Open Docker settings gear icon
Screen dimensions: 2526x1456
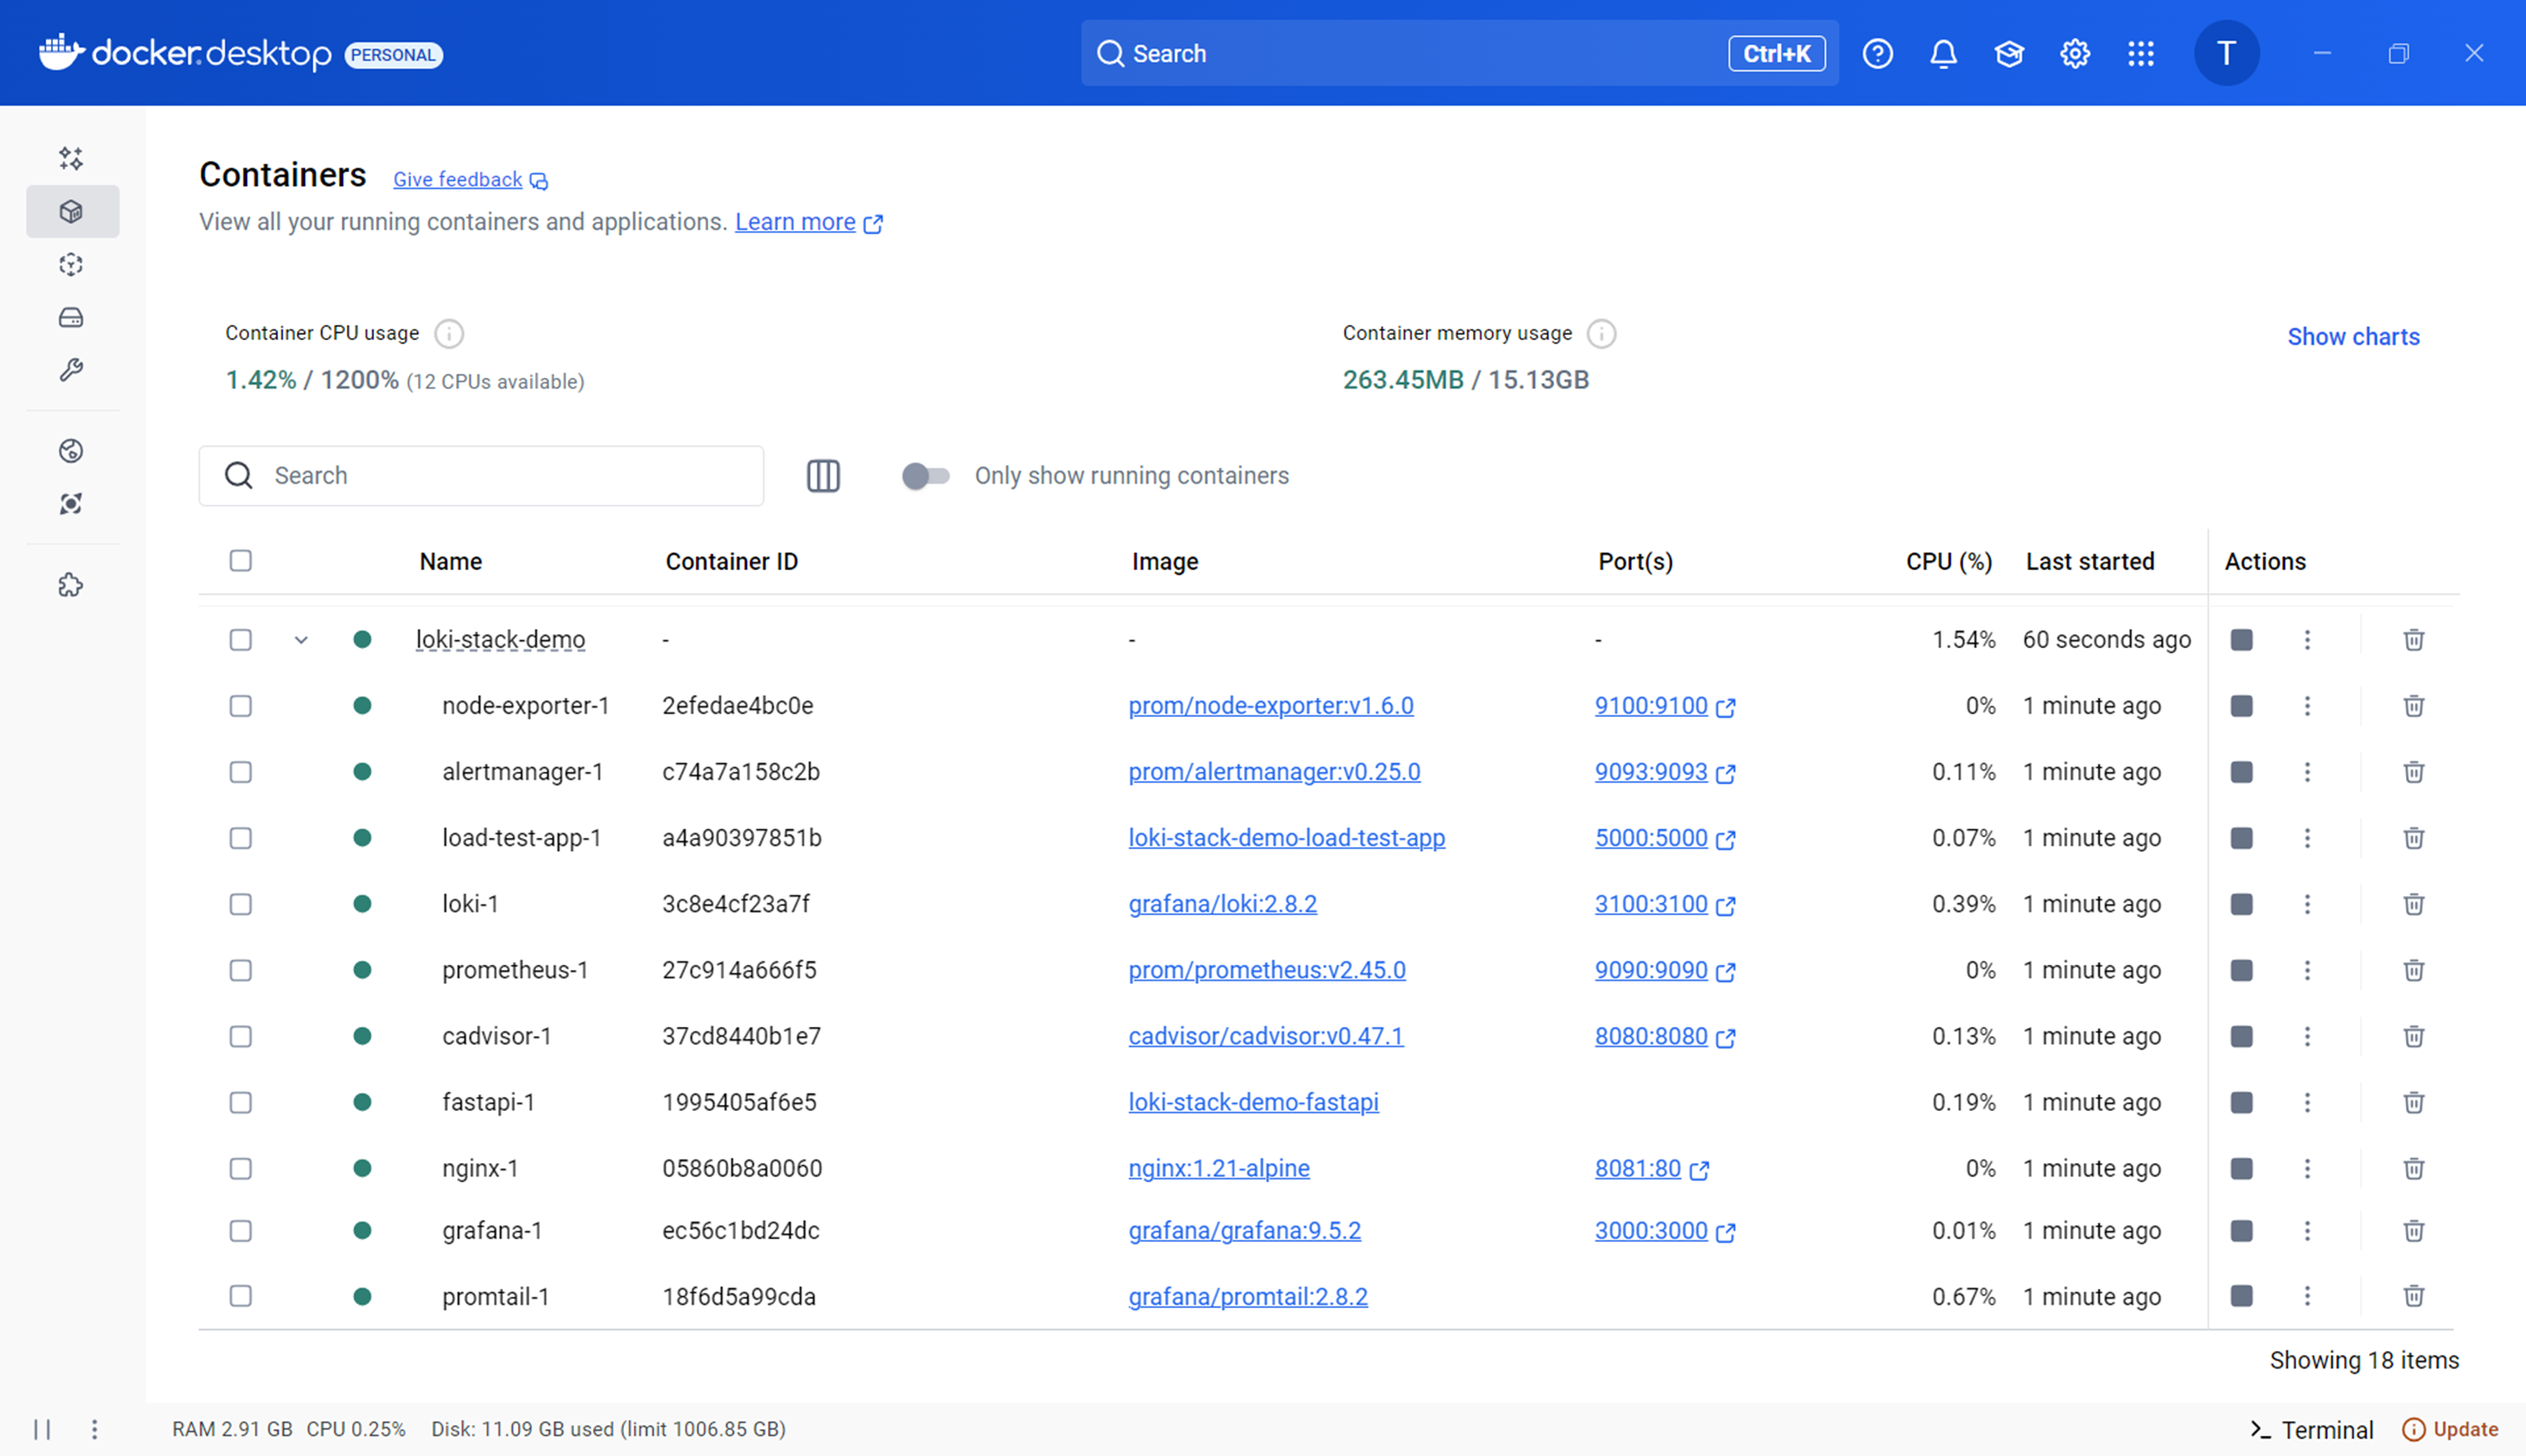pos(2075,53)
